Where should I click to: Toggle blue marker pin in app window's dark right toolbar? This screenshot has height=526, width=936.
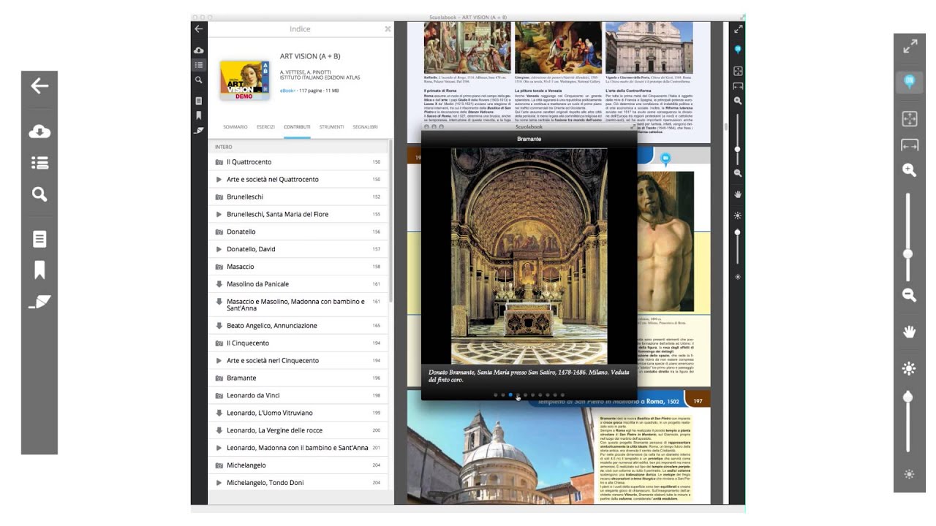pyautogui.click(x=738, y=50)
